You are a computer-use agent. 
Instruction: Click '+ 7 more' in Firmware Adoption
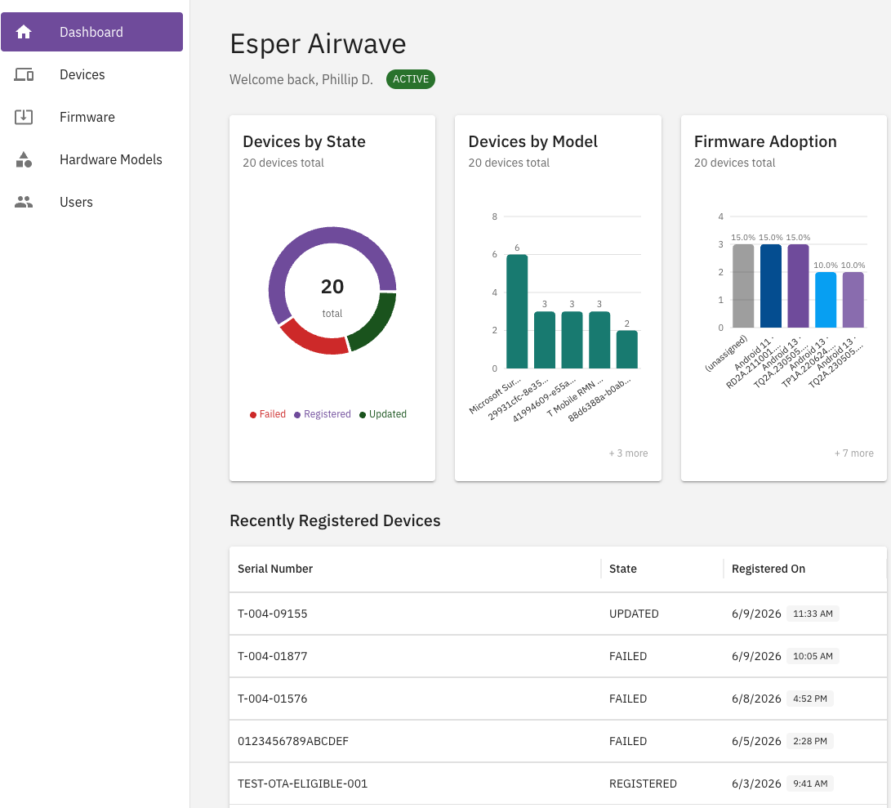click(x=853, y=453)
